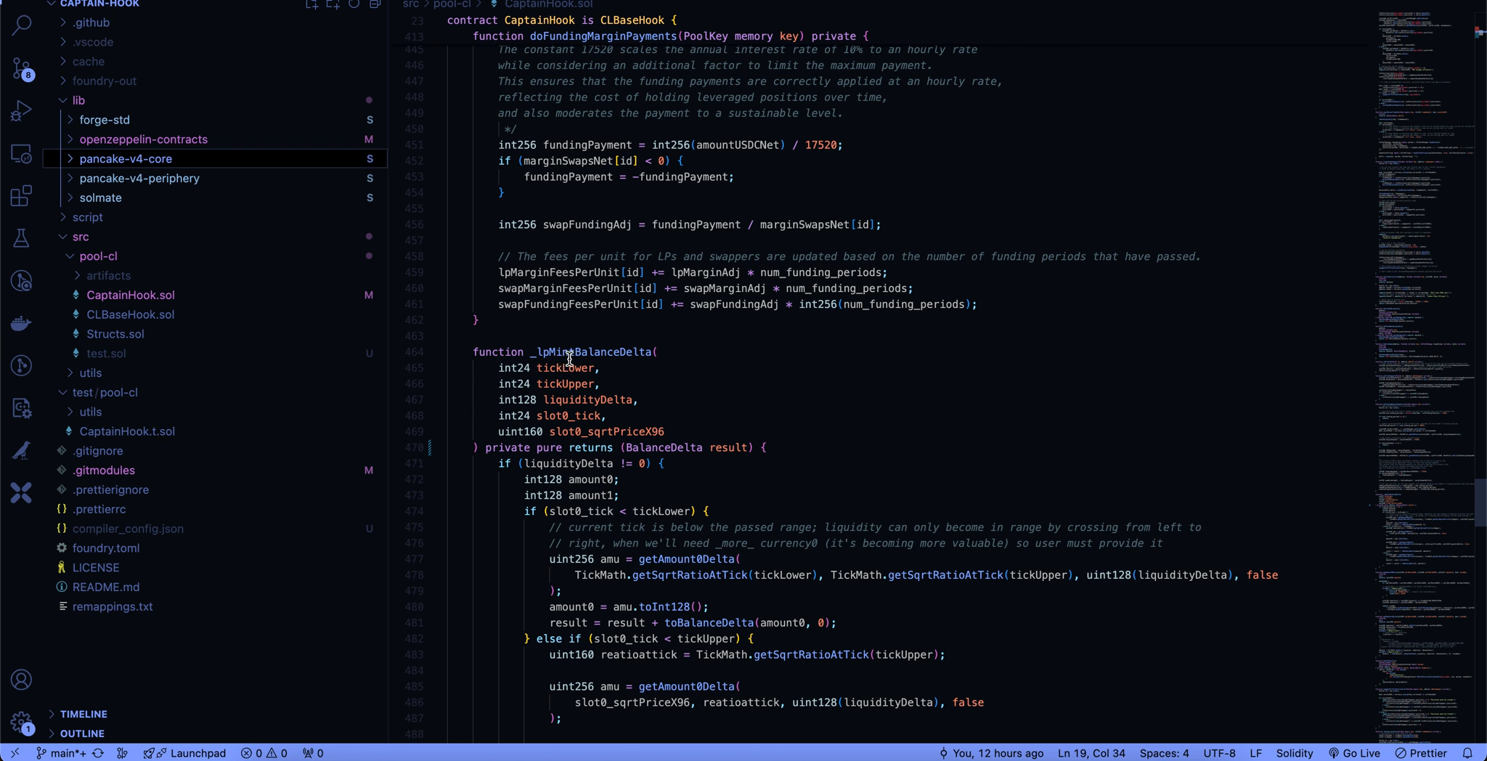1487x761 pixels.
Task: Open CaptainHook.sol in the explorer
Action: click(x=215, y=295)
